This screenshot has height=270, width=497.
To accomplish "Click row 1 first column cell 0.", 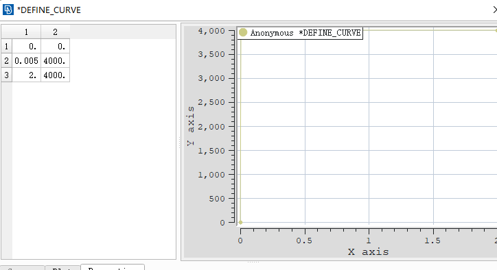I will pyautogui.click(x=26, y=47).
